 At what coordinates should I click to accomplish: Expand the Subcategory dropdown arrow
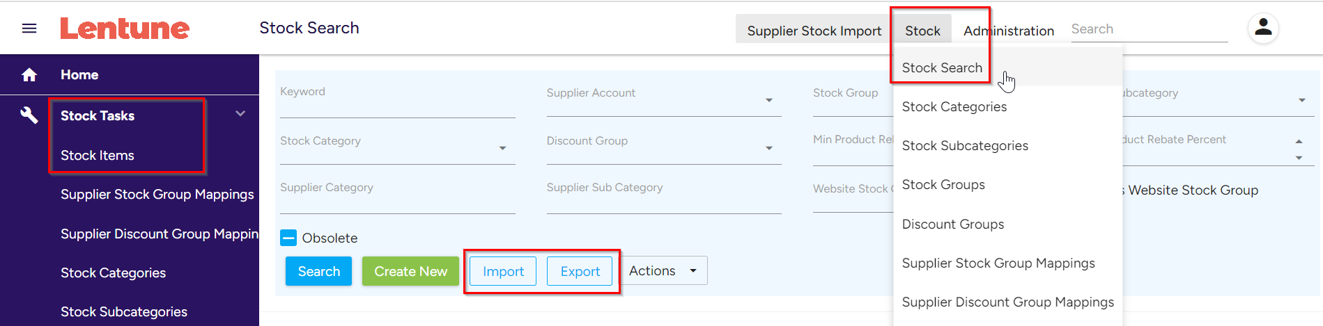[x=1301, y=100]
